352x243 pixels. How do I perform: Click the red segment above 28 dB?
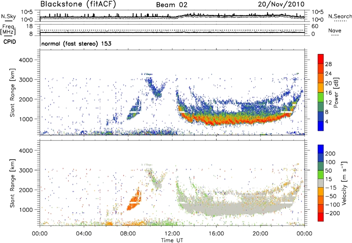coord(321,59)
